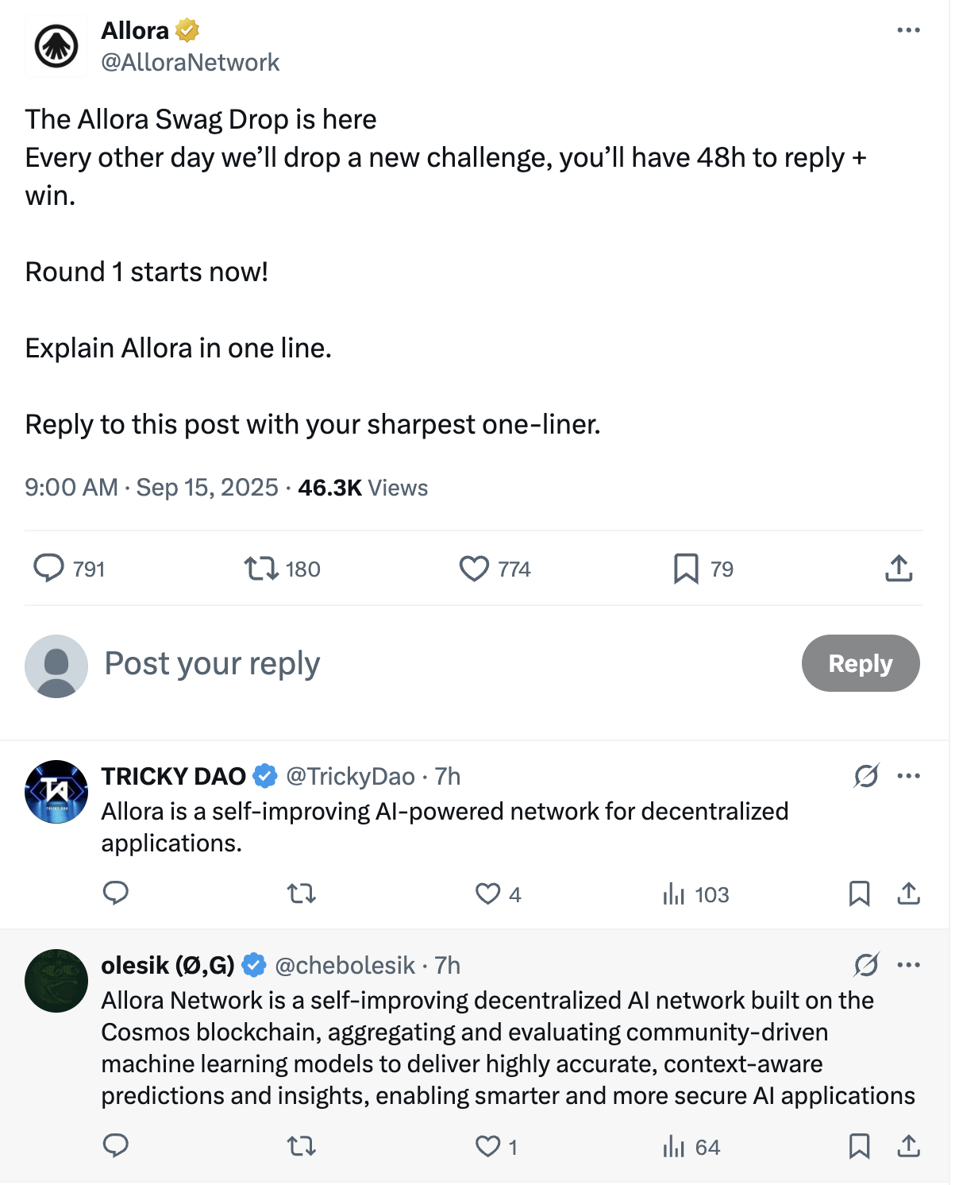Open more options on olesik's reply
Screen dimensions: 959x1185
click(x=908, y=965)
